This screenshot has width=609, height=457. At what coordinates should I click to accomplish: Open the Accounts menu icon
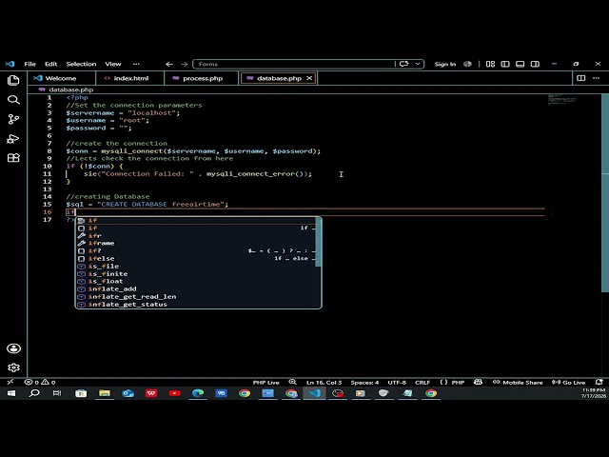(x=13, y=348)
